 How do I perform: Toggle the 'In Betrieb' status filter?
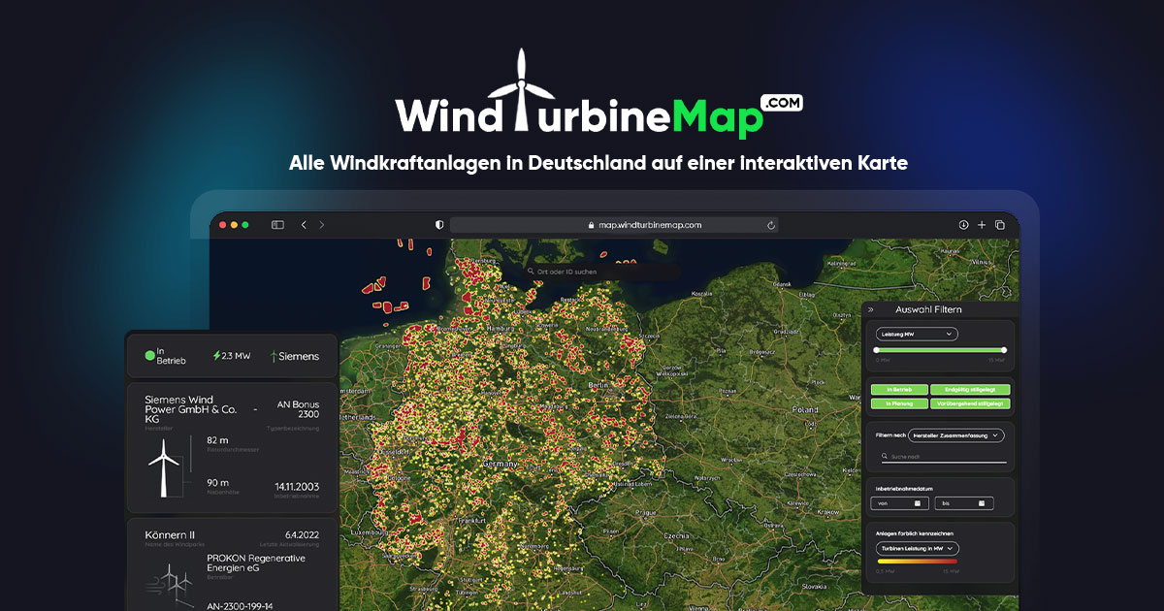coord(899,390)
